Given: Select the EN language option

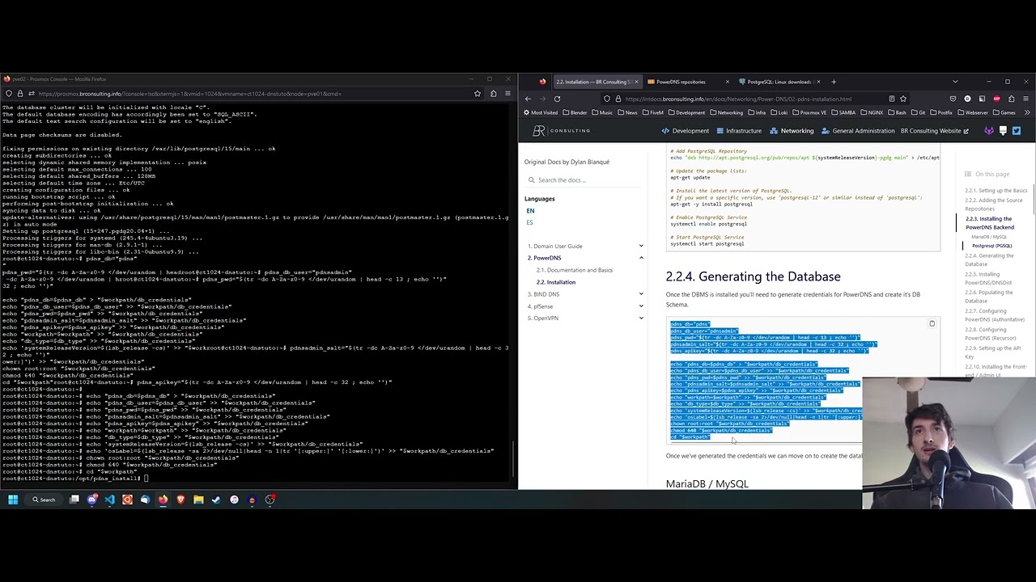Looking at the screenshot, I should click(530, 211).
